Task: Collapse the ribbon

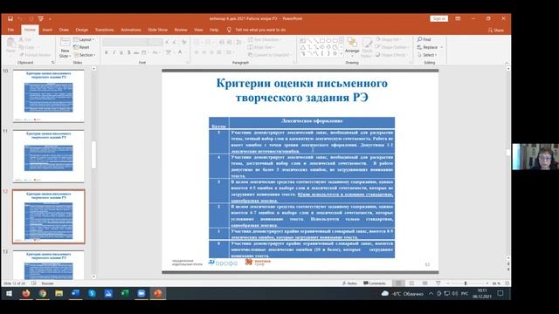Action: point(507,63)
